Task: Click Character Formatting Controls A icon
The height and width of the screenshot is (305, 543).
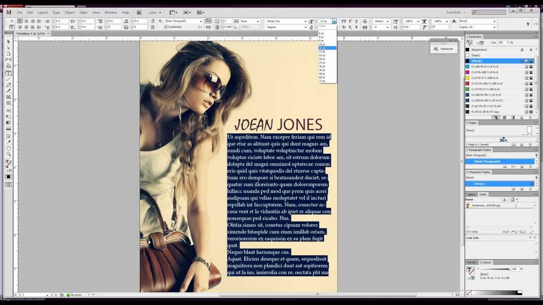Action: pos(11,21)
